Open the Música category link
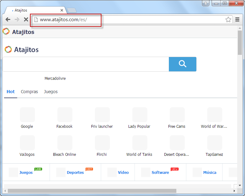 (210, 172)
